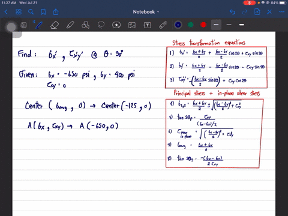Open the Notebook title dropdown
288x216 pixels.
click(x=146, y=12)
